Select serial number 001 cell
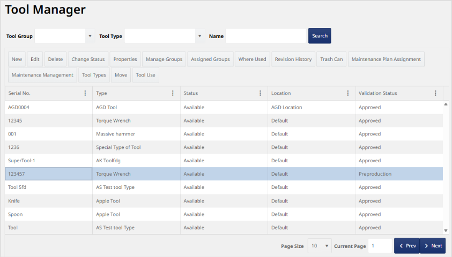 [x=48, y=134]
